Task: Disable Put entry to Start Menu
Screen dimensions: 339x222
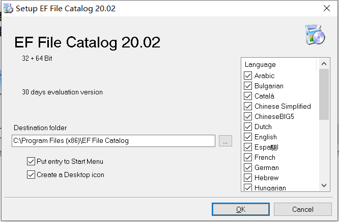Action: tap(31, 161)
